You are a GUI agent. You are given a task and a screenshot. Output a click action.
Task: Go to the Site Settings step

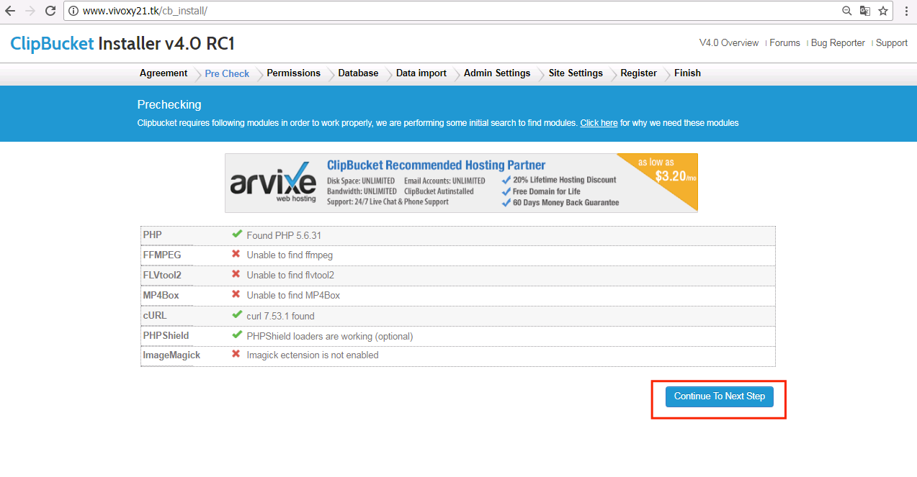coord(576,73)
